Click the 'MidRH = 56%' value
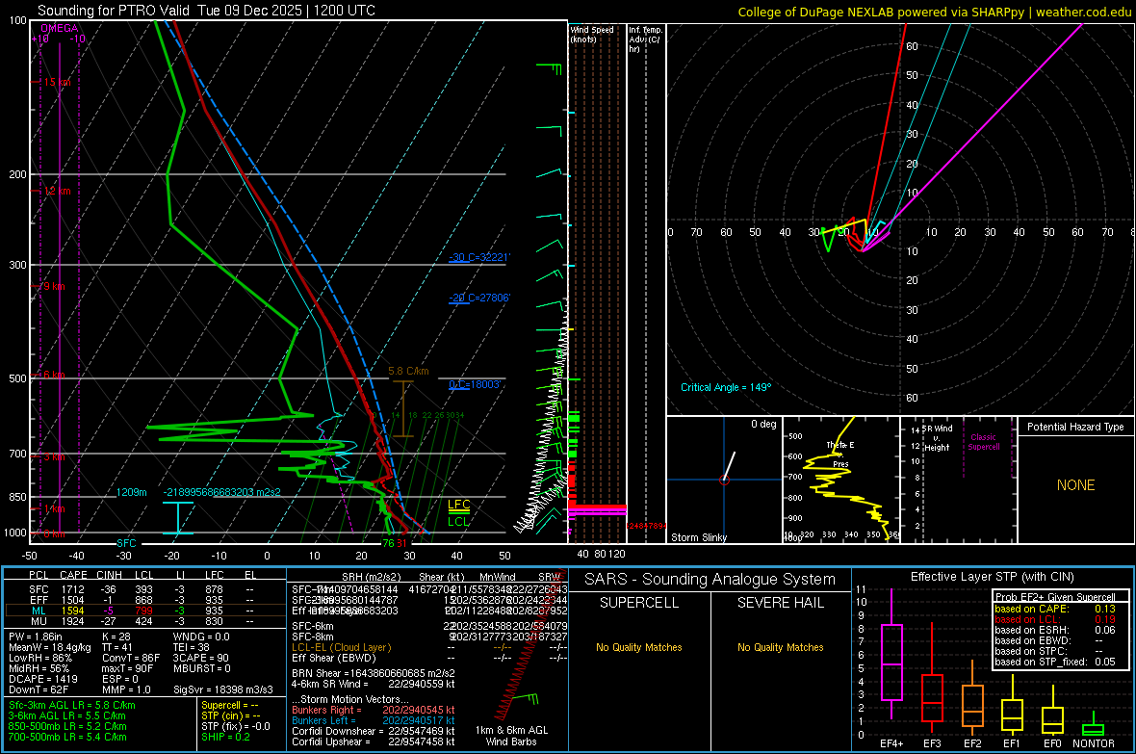The height and width of the screenshot is (754, 1136). (x=39, y=668)
